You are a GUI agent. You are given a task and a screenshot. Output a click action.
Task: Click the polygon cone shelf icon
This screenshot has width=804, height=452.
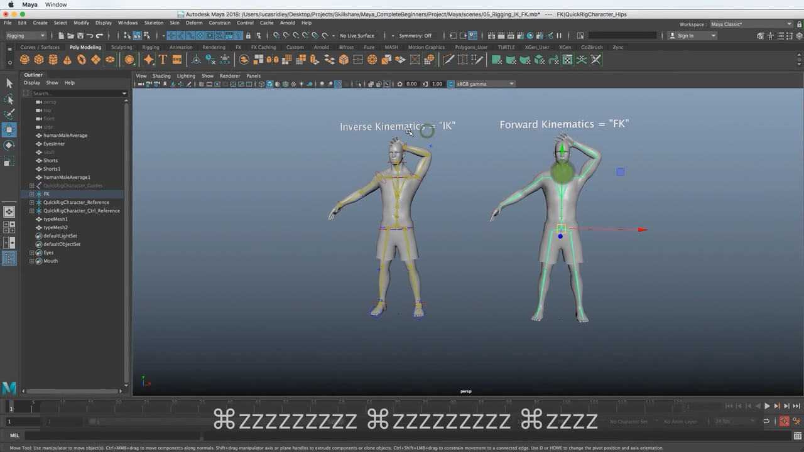(67, 60)
